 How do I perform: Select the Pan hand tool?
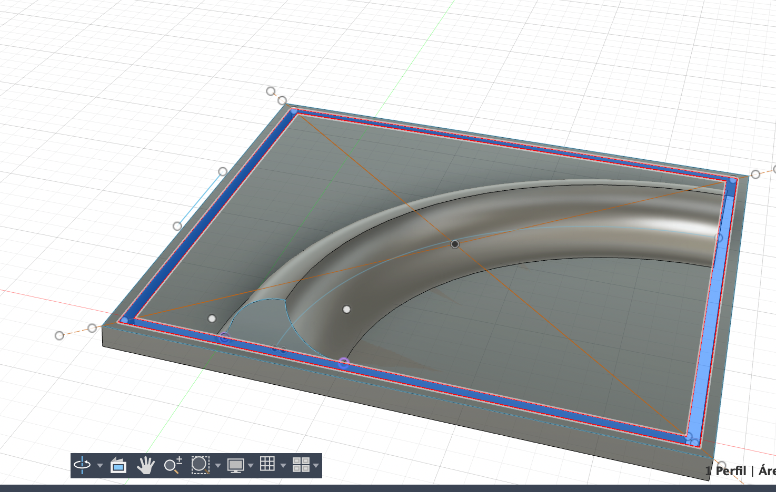click(x=146, y=465)
